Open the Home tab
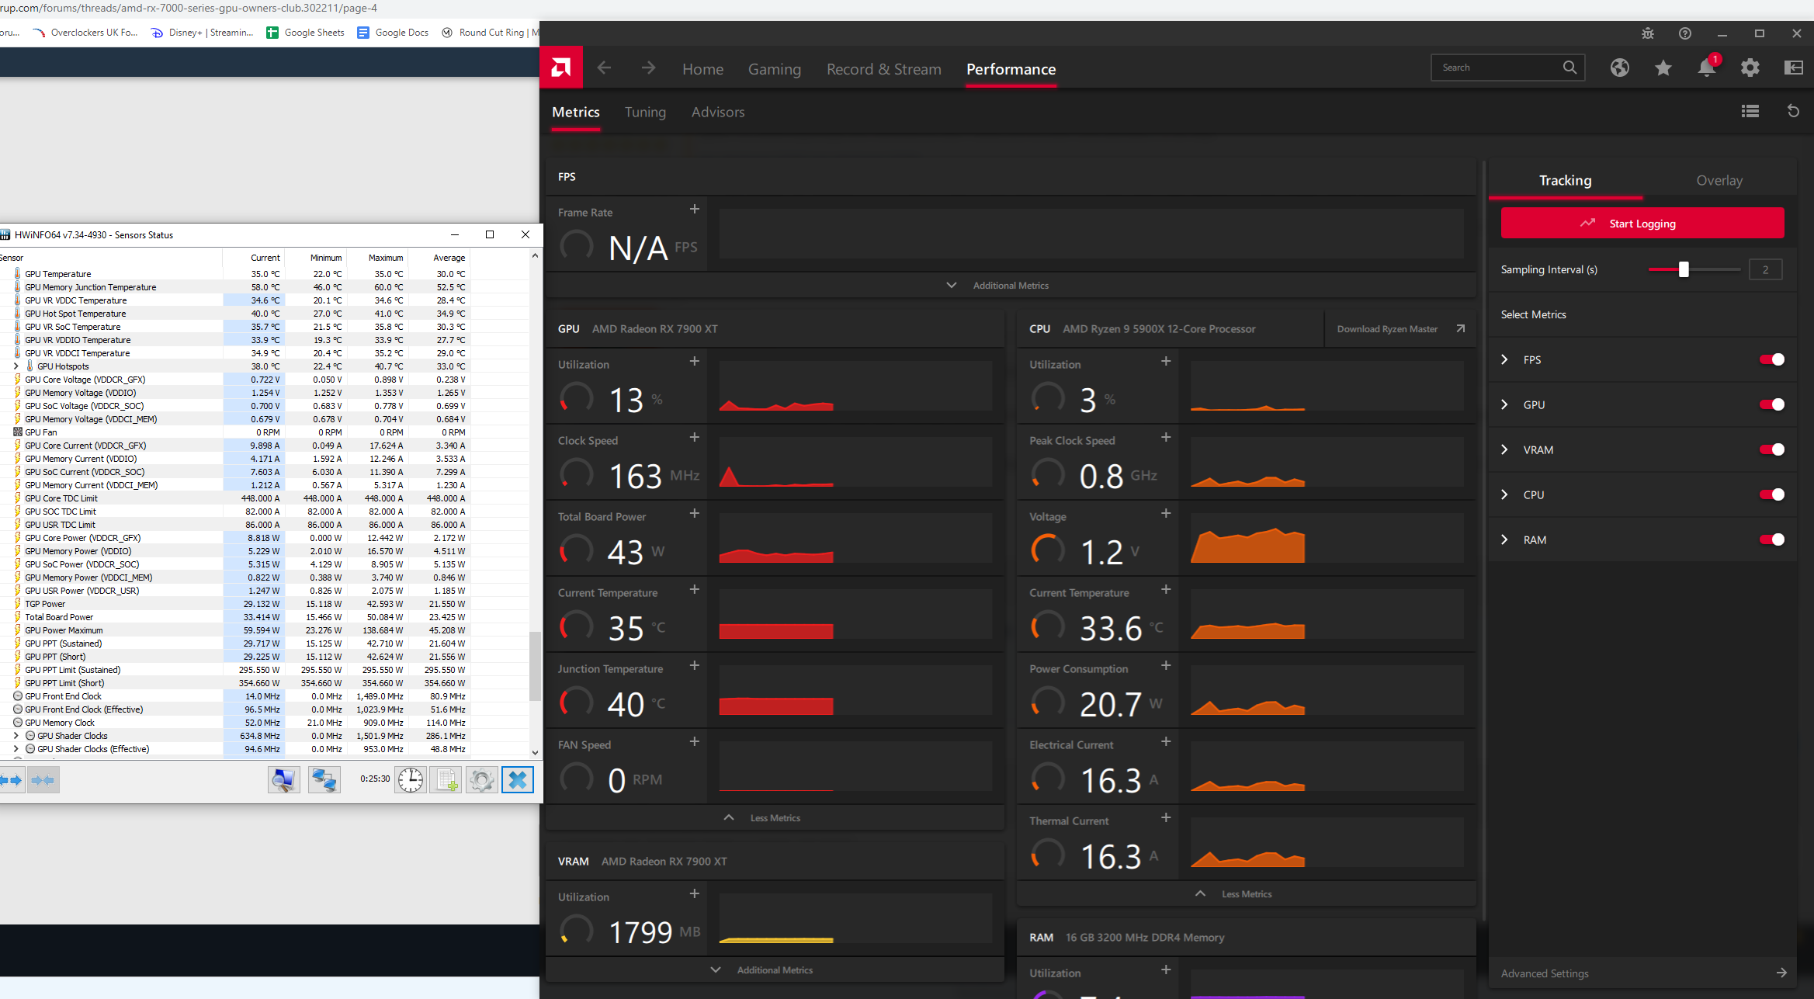 pyautogui.click(x=702, y=69)
